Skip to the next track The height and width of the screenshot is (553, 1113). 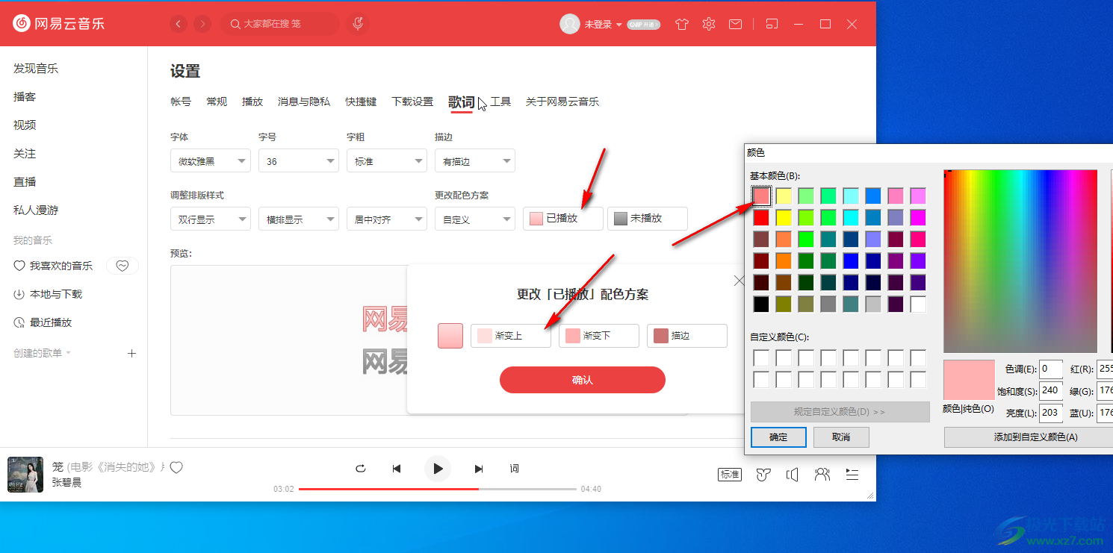pos(479,469)
